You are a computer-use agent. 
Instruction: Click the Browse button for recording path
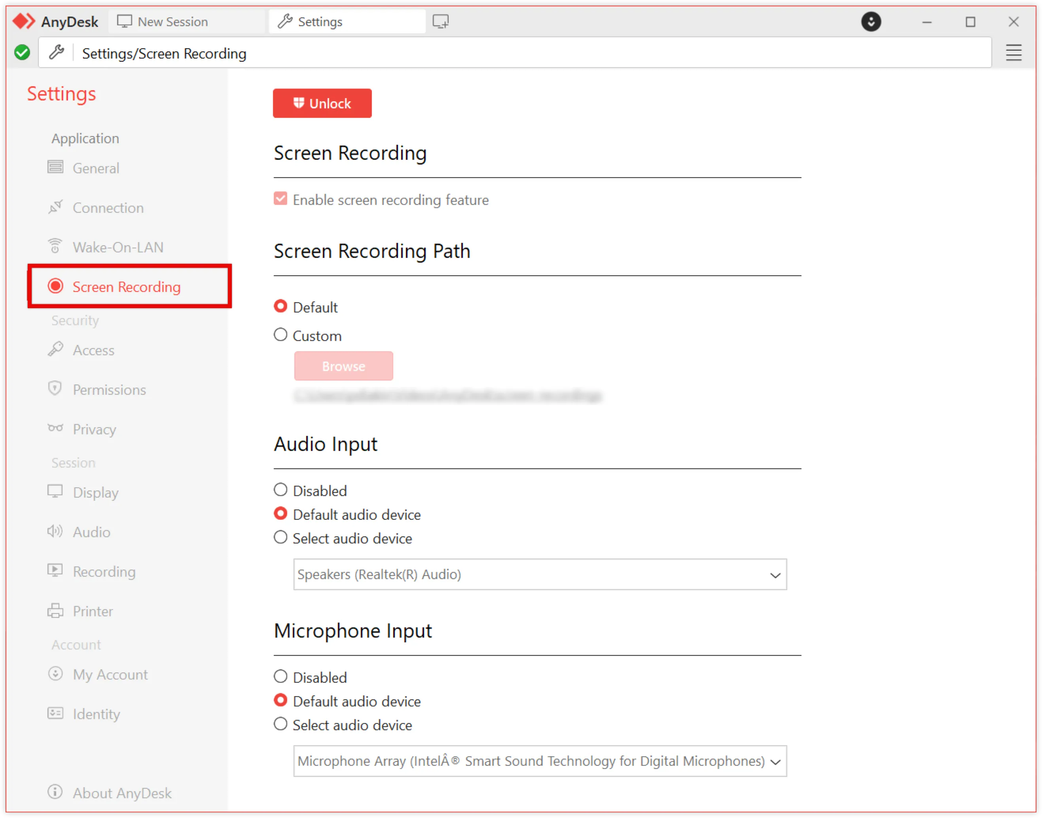pyautogui.click(x=343, y=365)
